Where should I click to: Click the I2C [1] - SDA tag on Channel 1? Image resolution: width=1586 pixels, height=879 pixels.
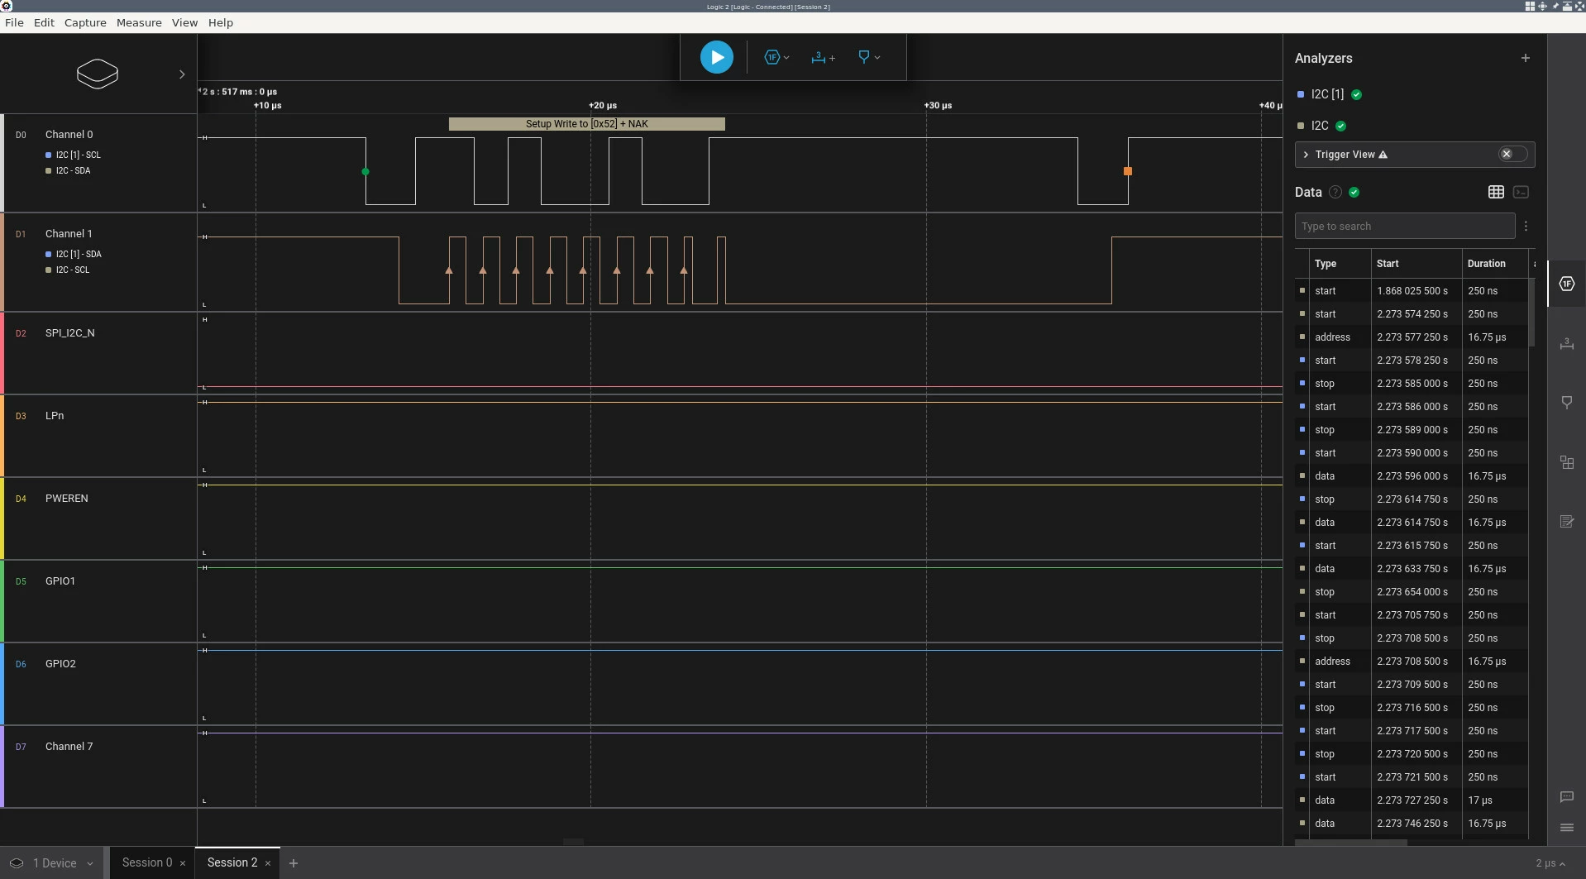[x=74, y=254]
